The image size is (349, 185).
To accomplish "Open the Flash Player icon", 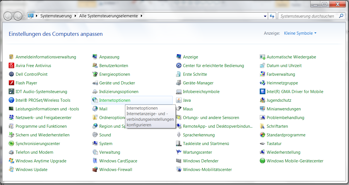I will point(11,83).
